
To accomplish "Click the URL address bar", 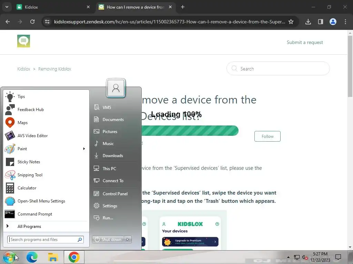I will (169, 22).
